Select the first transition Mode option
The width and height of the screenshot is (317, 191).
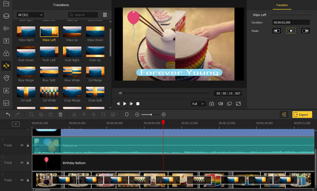click(277, 31)
